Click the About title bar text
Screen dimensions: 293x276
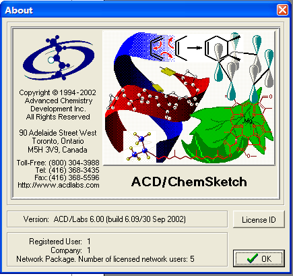coord(19,10)
